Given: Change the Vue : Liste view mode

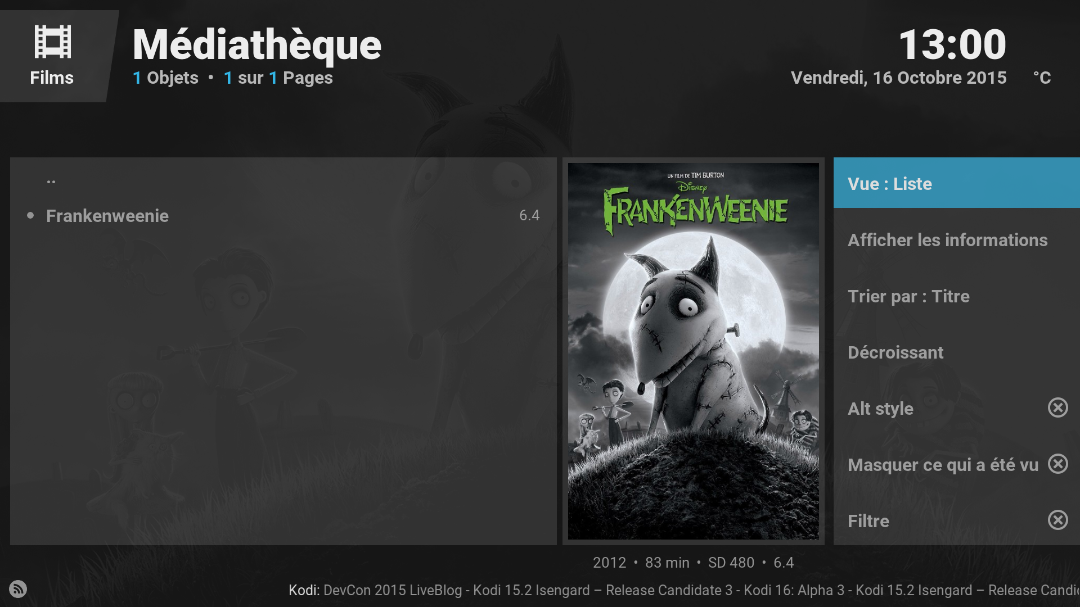Looking at the screenshot, I should (956, 183).
